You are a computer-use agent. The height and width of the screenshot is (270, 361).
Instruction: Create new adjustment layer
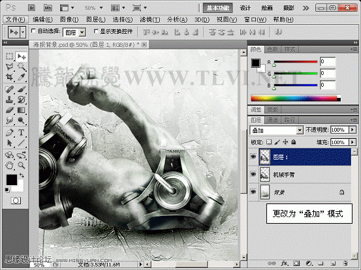[309, 263]
